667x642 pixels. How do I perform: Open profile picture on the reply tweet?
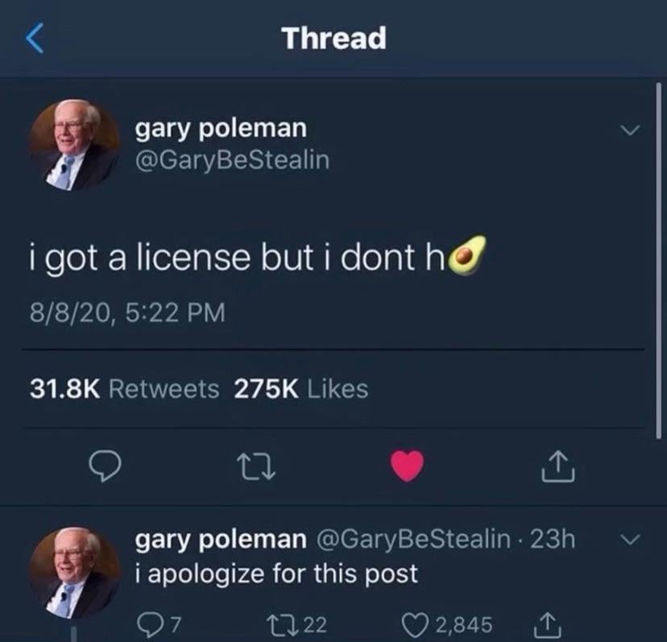(x=73, y=572)
